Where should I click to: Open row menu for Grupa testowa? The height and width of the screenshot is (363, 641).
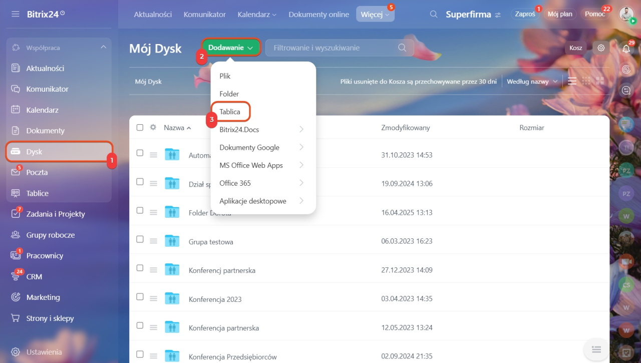[x=154, y=241]
